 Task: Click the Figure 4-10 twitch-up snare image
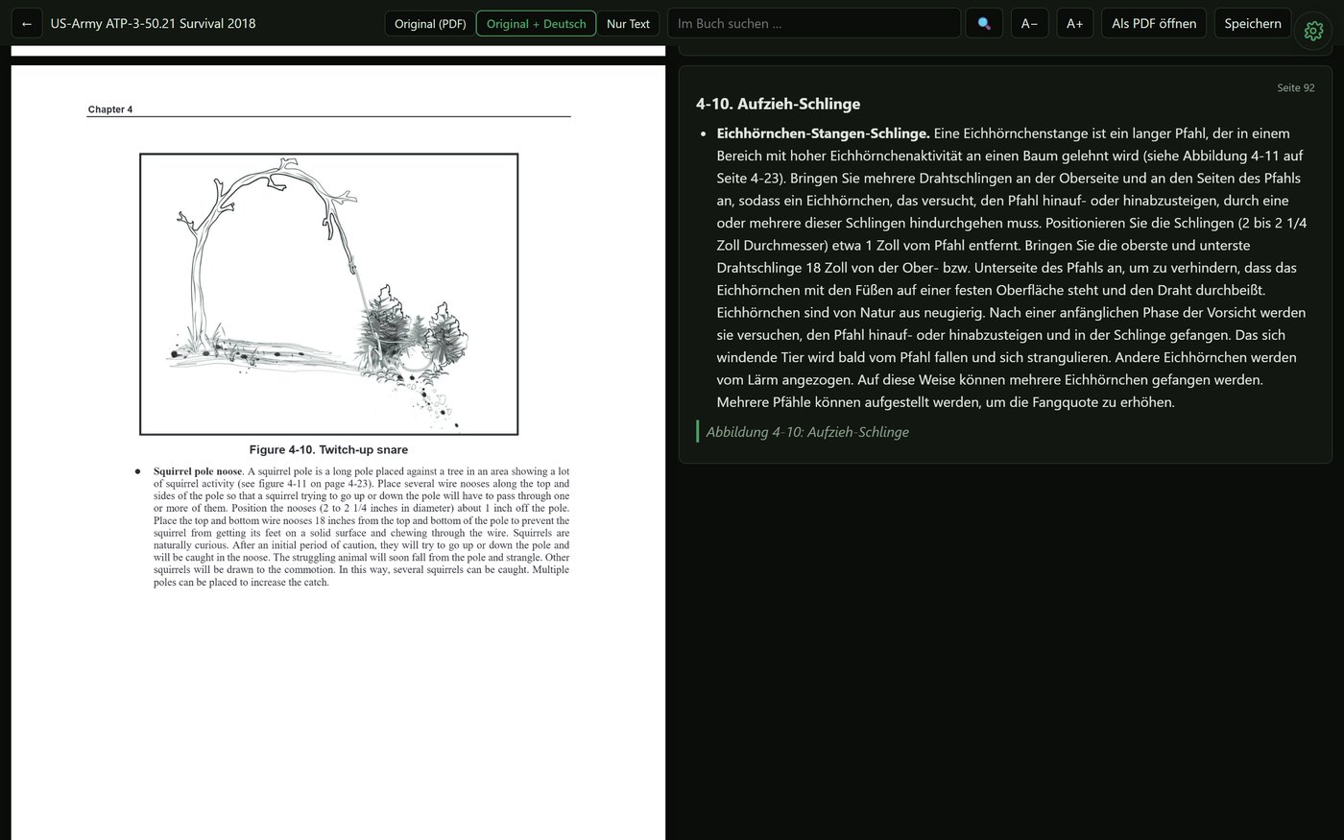[x=328, y=294]
